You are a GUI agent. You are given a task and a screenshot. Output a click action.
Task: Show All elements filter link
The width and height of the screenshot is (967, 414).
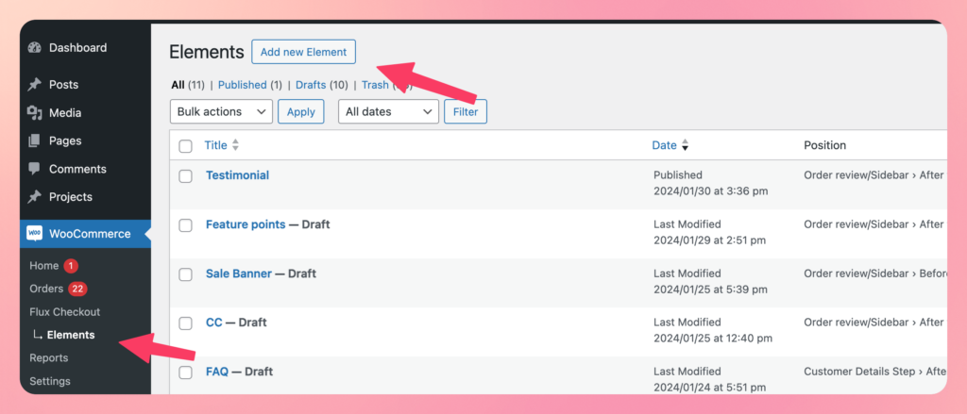coord(178,85)
